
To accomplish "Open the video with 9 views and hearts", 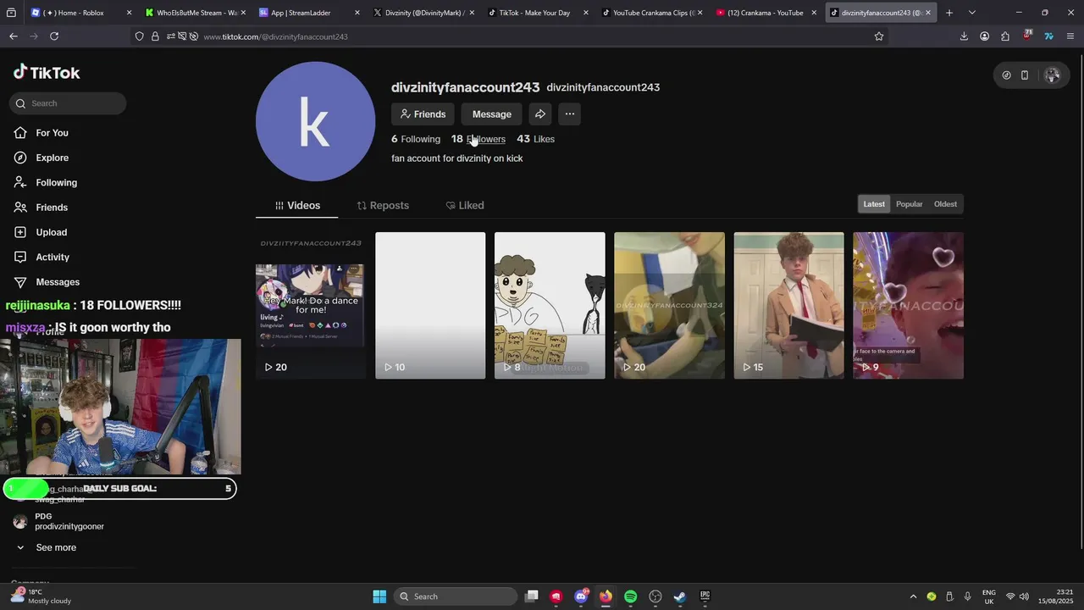I will (x=908, y=306).
